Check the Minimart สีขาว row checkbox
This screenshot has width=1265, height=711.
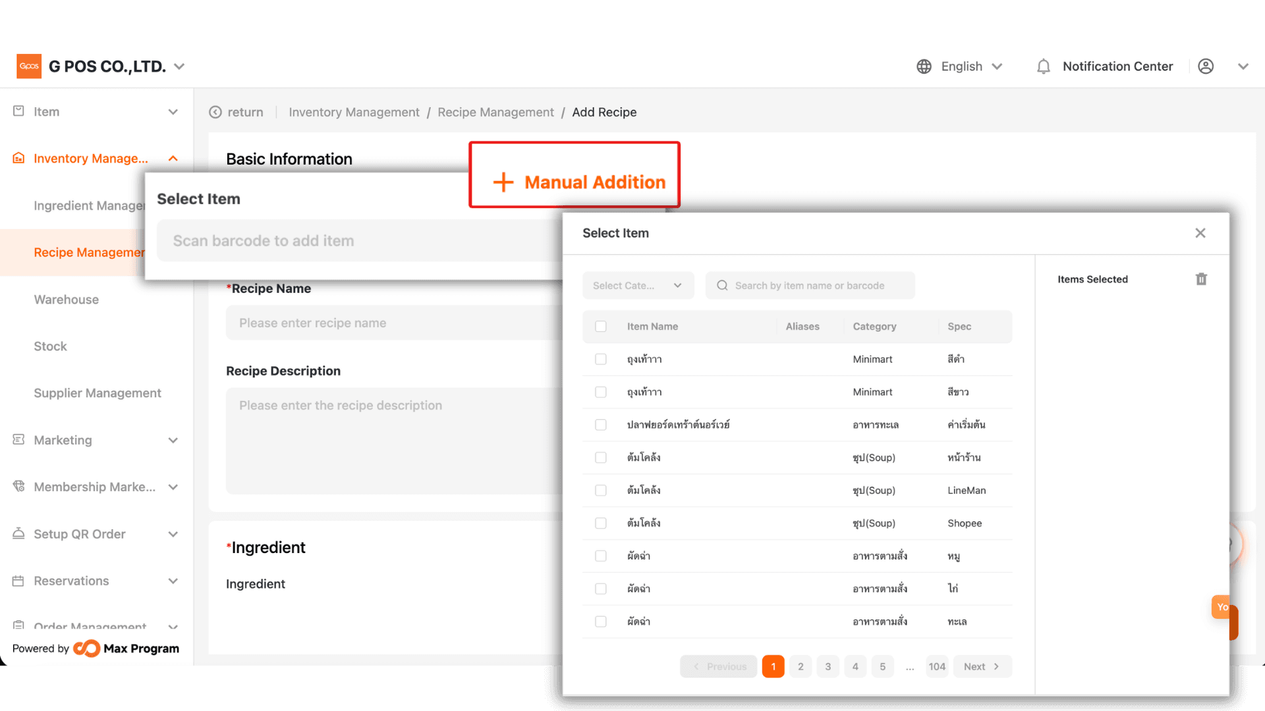pyautogui.click(x=601, y=392)
